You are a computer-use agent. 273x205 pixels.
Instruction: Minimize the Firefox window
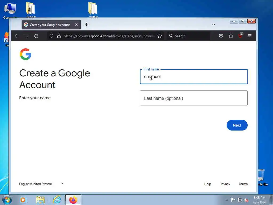(x=234, y=21)
